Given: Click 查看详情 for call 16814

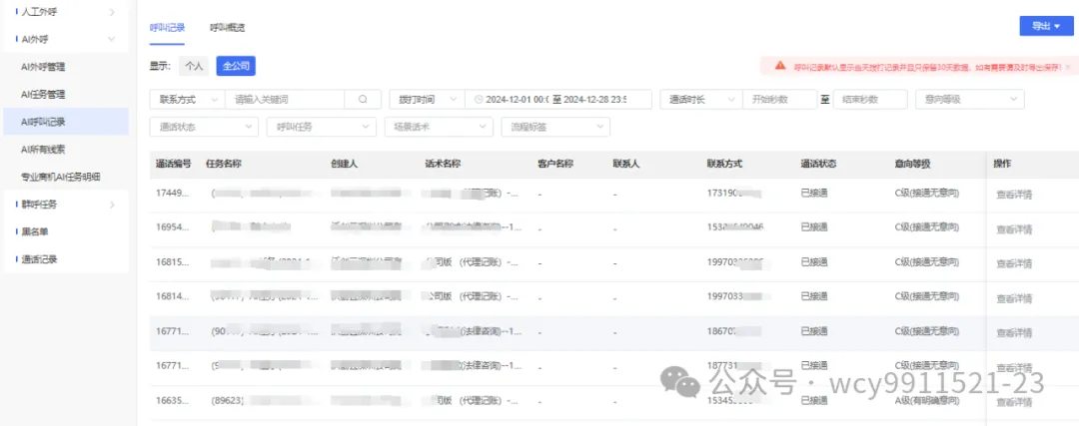Looking at the screenshot, I should pos(1014,298).
